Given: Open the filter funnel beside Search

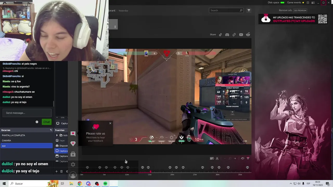Looking at the screenshot, I should [x=249, y=10].
